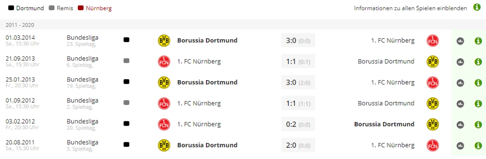Click the Dortmund crest in the 25.01.2013 row
The width and height of the screenshot is (486, 159).
(164, 82)
